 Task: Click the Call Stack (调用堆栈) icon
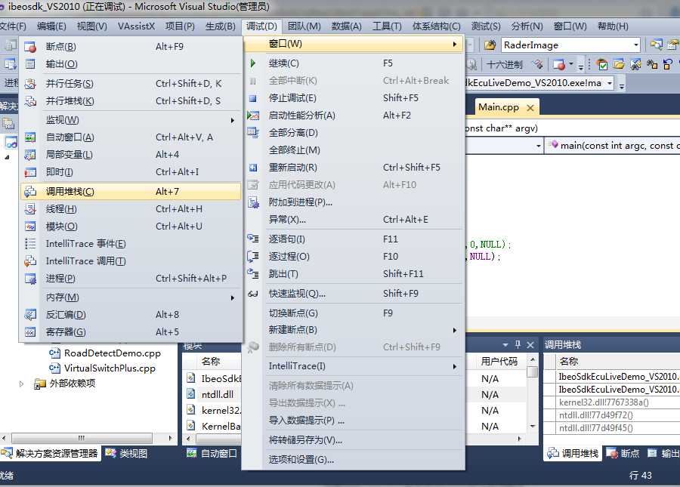(x=30, y=192)
